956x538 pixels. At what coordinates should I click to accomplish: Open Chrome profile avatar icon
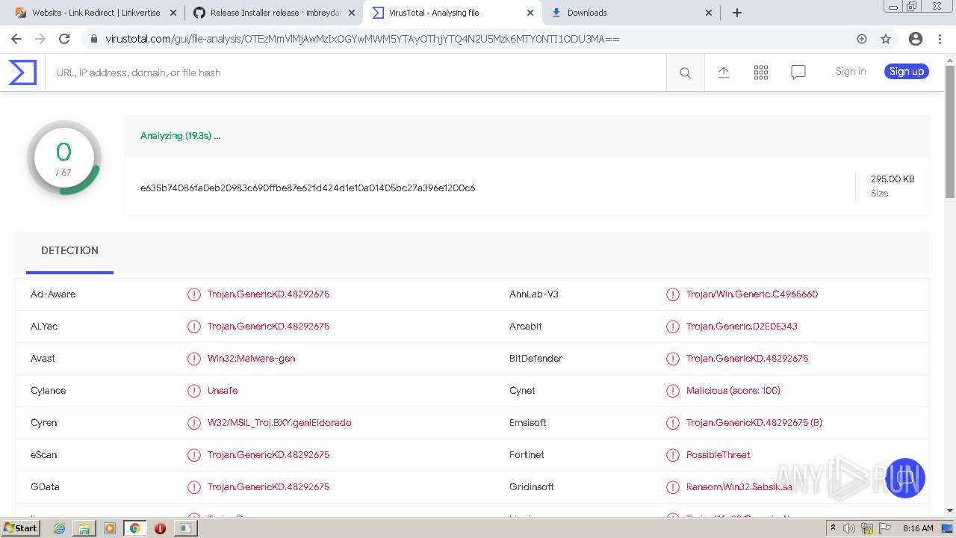tap(915, 39)
